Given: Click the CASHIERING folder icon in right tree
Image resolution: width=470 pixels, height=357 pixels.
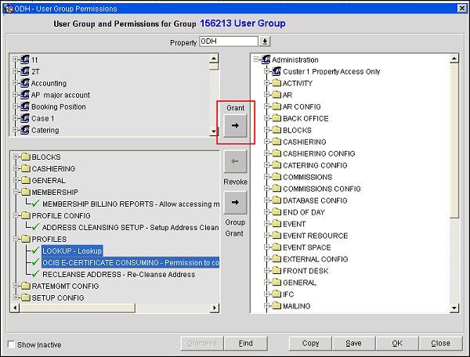Looking at the screenshot, I should pyautogui.click(x=276, y=142).
